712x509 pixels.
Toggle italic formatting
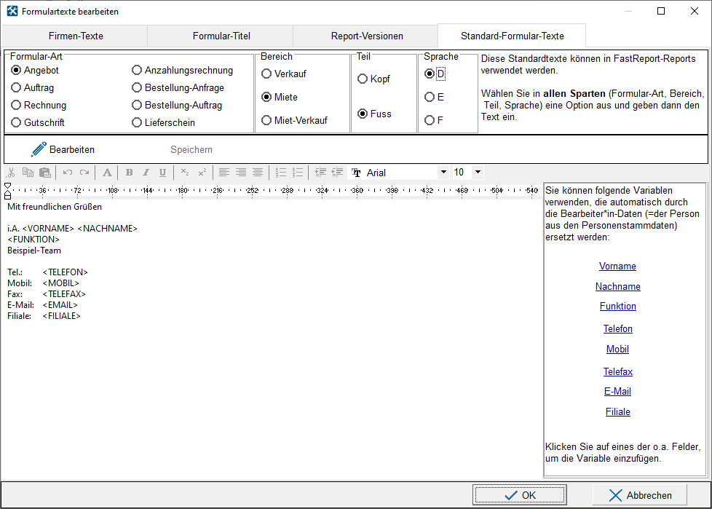tap(146, 173)
